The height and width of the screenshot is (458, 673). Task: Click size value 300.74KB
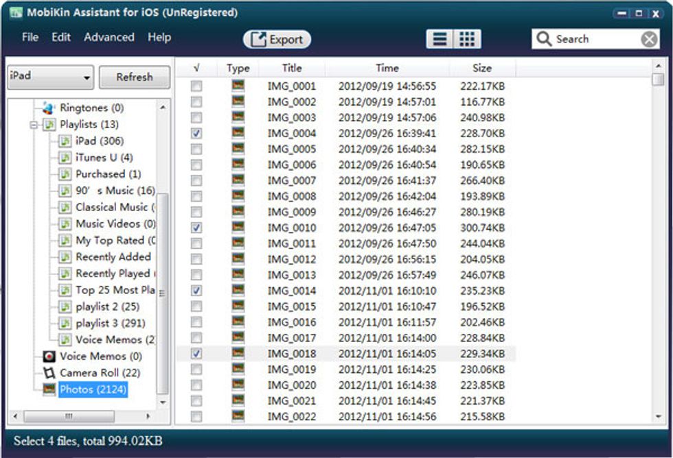click(482, 228)
